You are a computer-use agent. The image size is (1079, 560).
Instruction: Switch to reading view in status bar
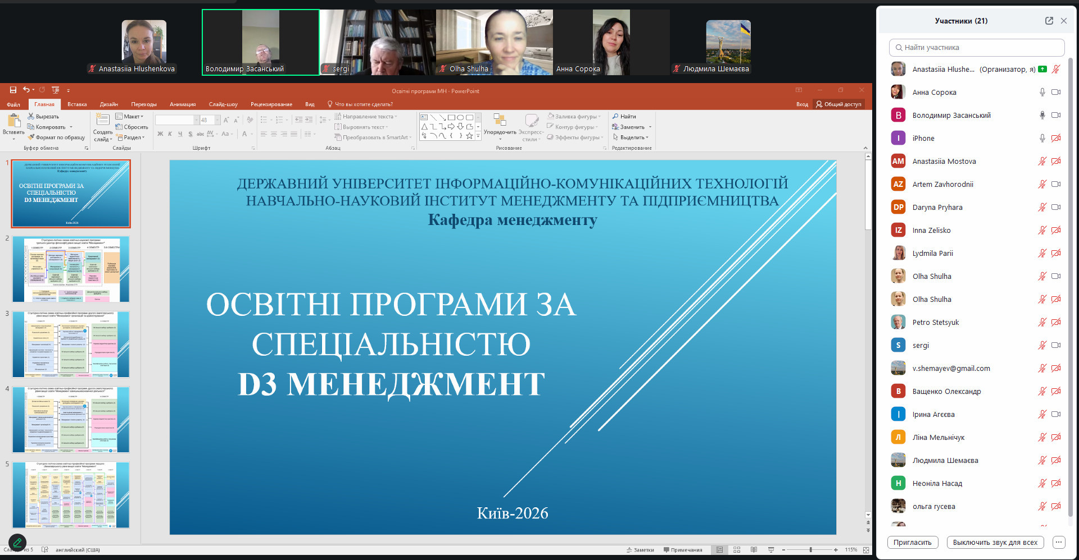click(x=754, y=550)
